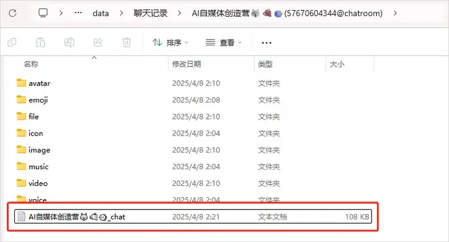
Task: Click the This PC monitor icon
Action: point(43,13)
